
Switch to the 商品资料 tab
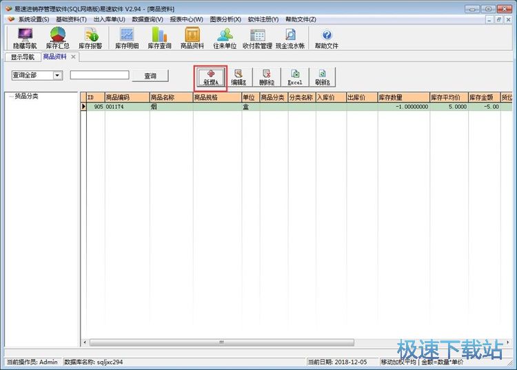pyautogui.click(x=54, y=56)
